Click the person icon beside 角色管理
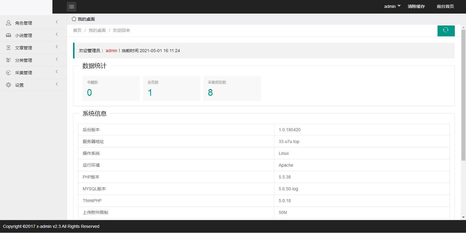466x233 pixels. (x=8, y=23)
